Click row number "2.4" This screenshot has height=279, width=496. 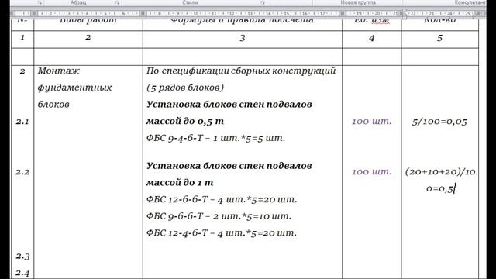click(22, 273)
